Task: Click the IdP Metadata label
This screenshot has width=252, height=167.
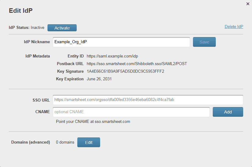Action: [38, 56]
